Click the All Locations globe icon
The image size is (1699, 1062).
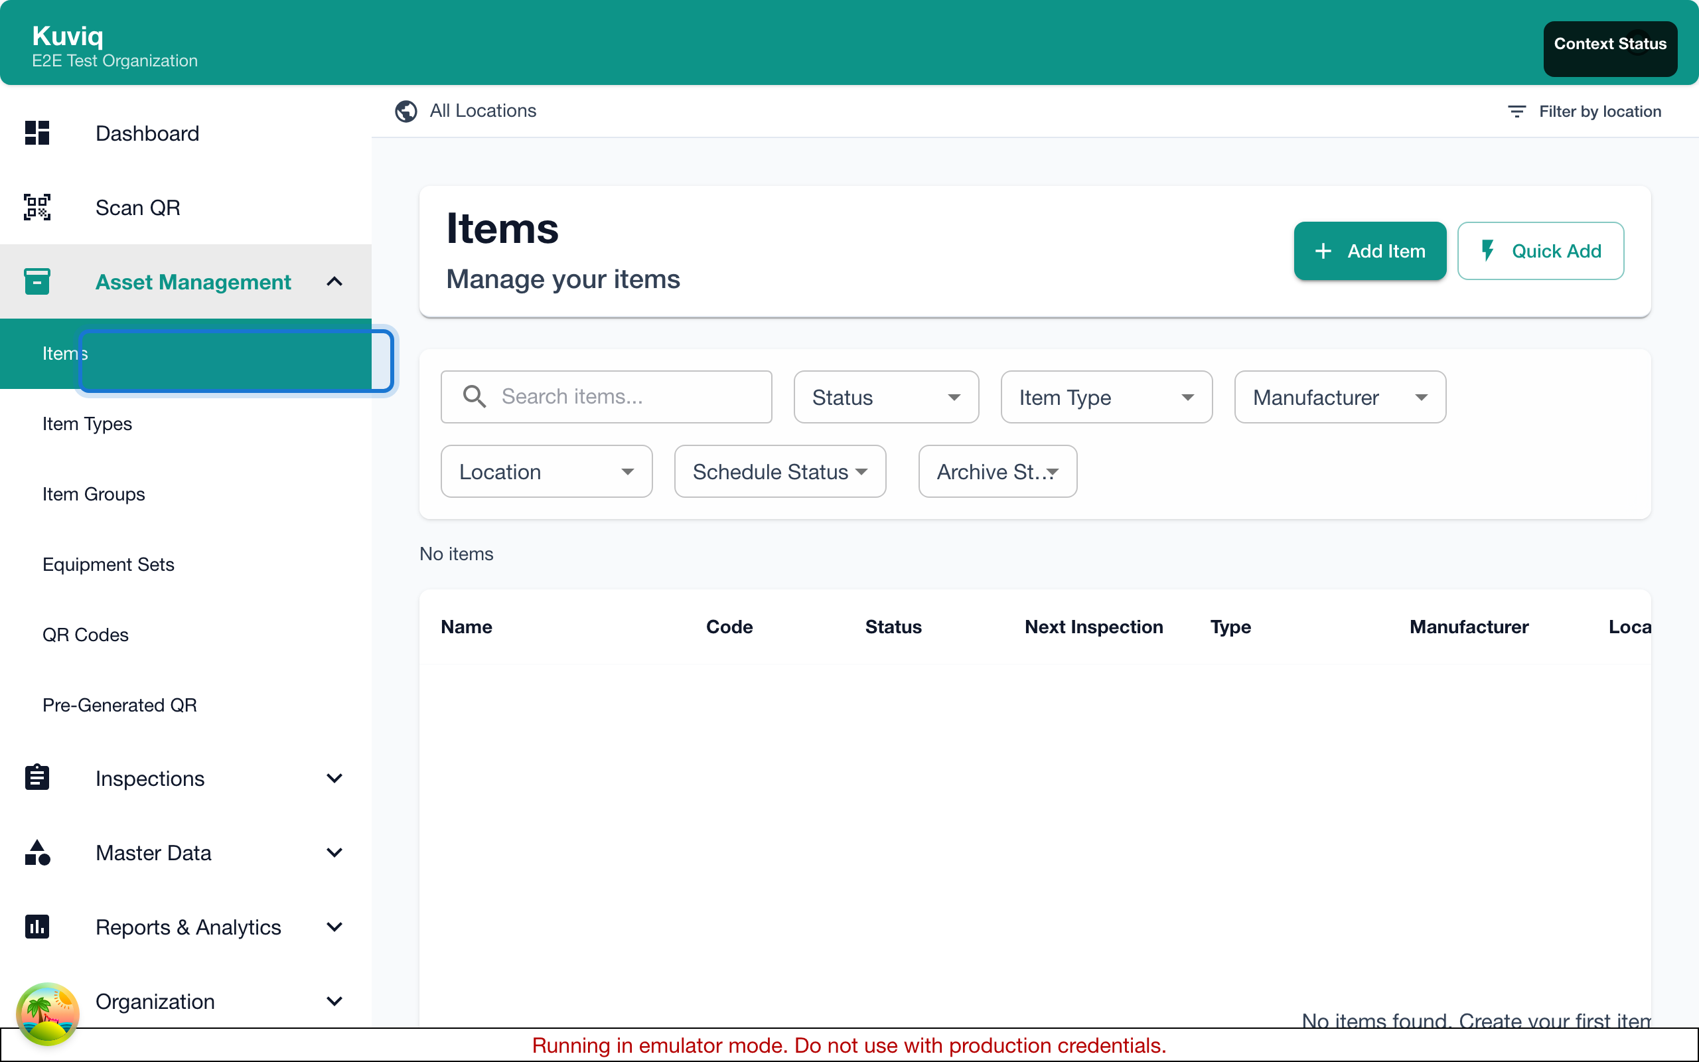click(406, 111)
